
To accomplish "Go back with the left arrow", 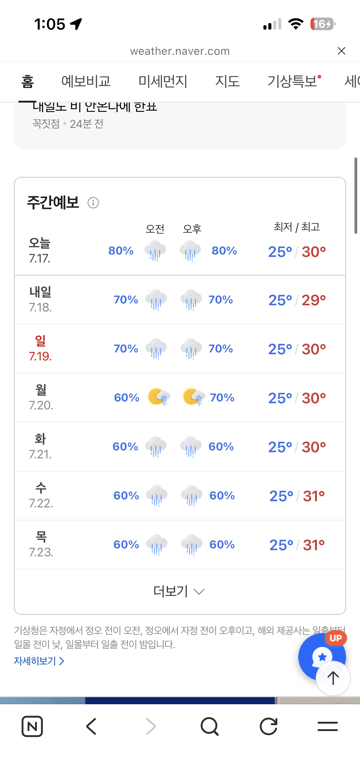I will (91, 726).
